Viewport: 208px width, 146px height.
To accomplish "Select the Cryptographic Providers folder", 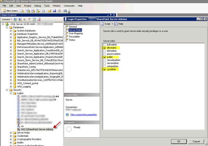I will point(29,139).
